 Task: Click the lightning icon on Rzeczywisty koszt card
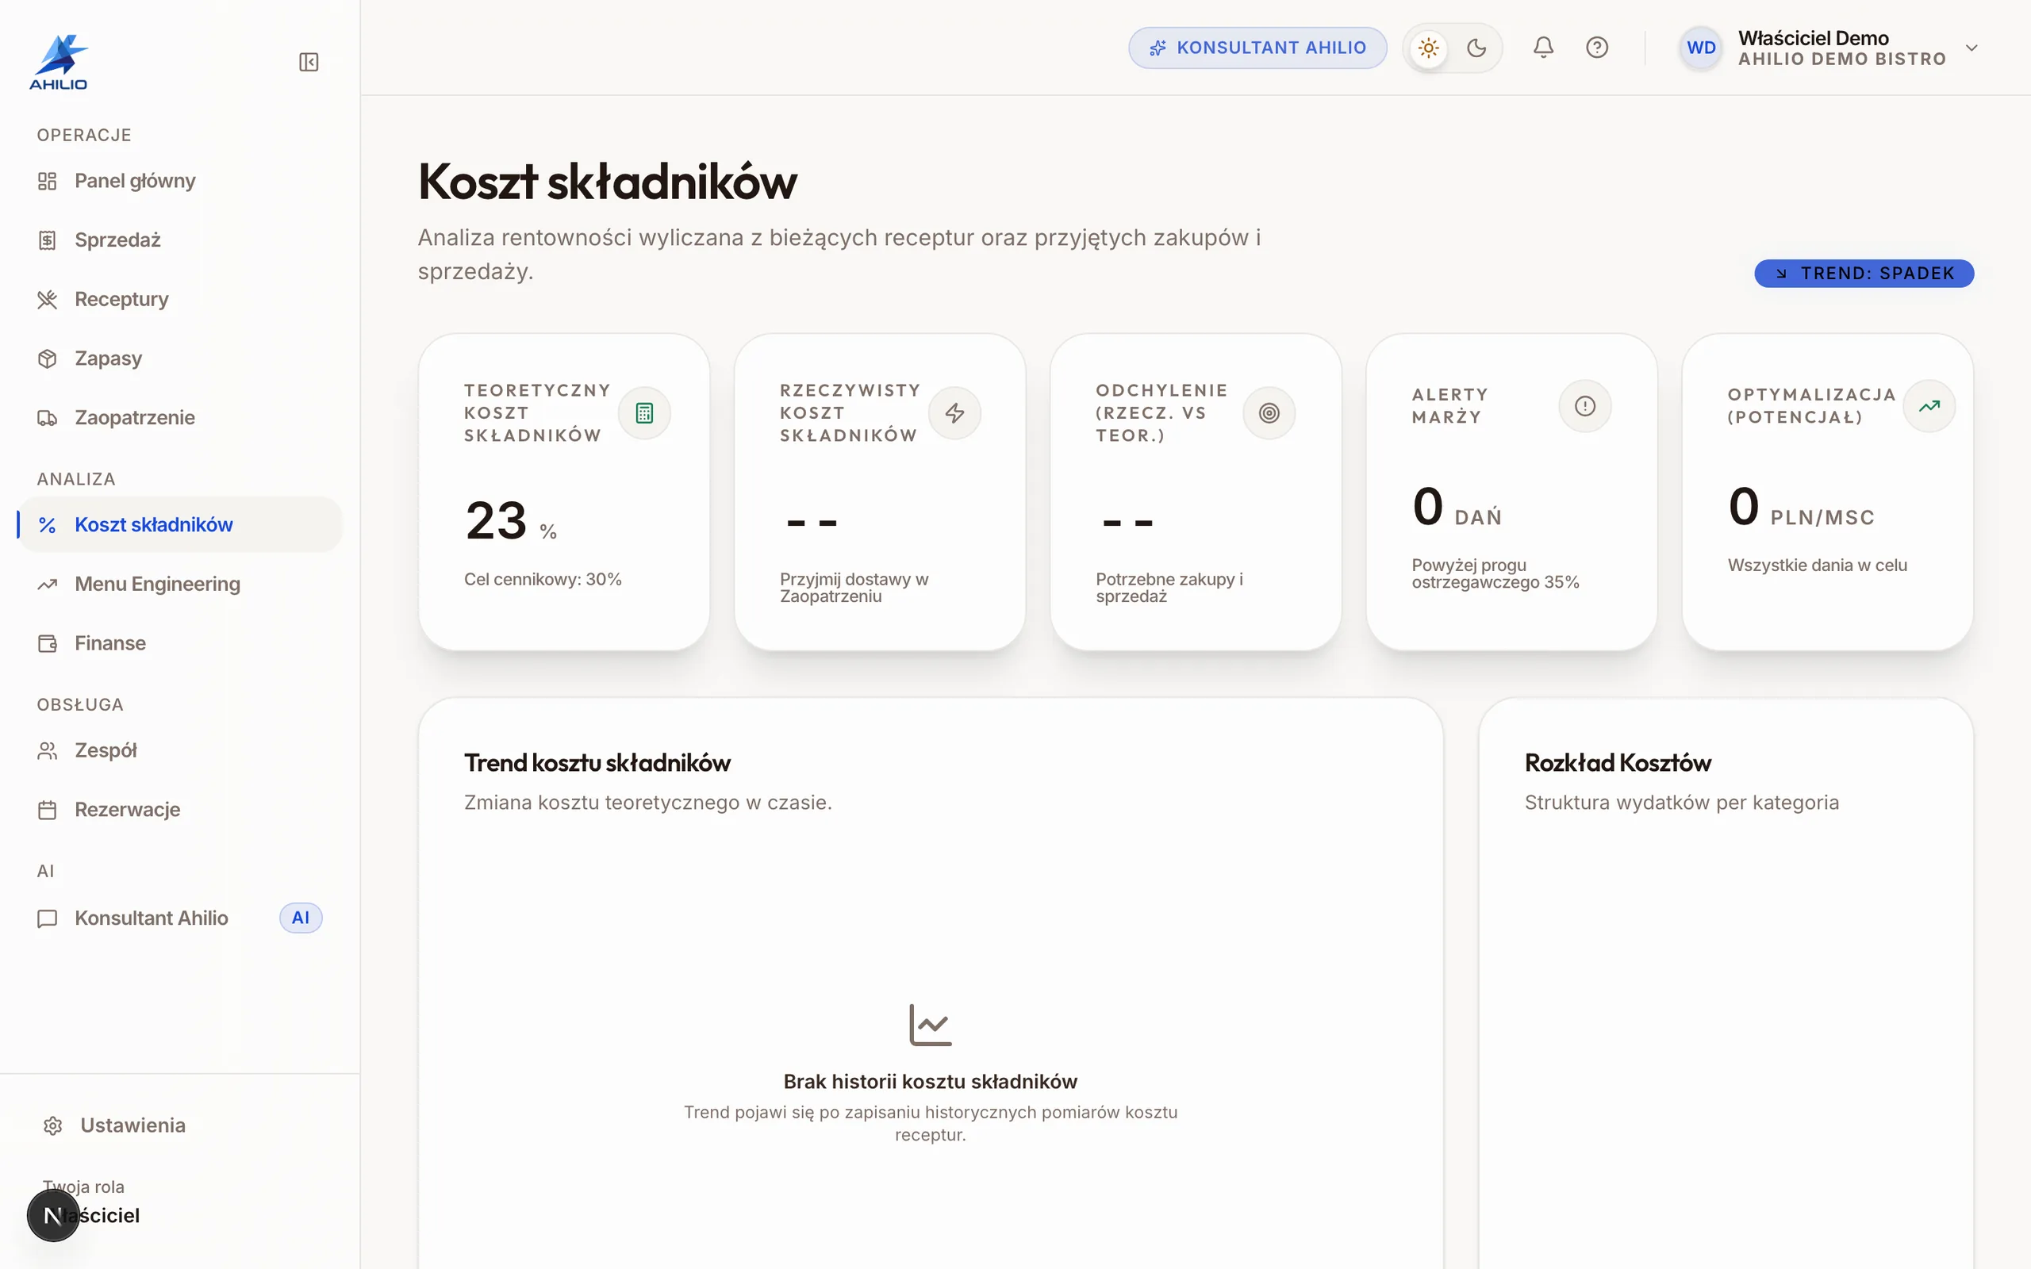coord(955,413)
